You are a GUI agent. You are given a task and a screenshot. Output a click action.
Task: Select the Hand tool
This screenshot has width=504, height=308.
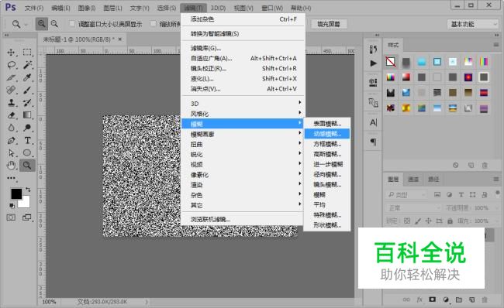[12, 166]
